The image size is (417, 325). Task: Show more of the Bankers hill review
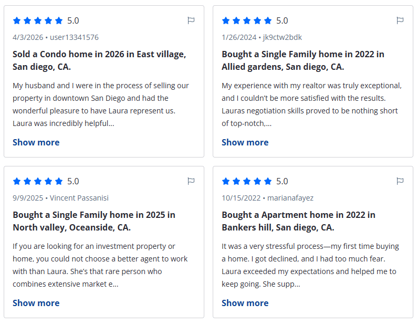tap(245, 303)
